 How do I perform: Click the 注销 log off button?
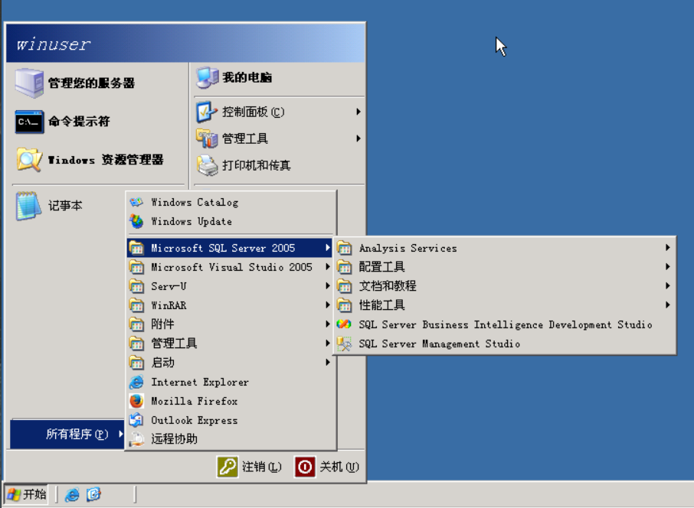tap(249, 467)
